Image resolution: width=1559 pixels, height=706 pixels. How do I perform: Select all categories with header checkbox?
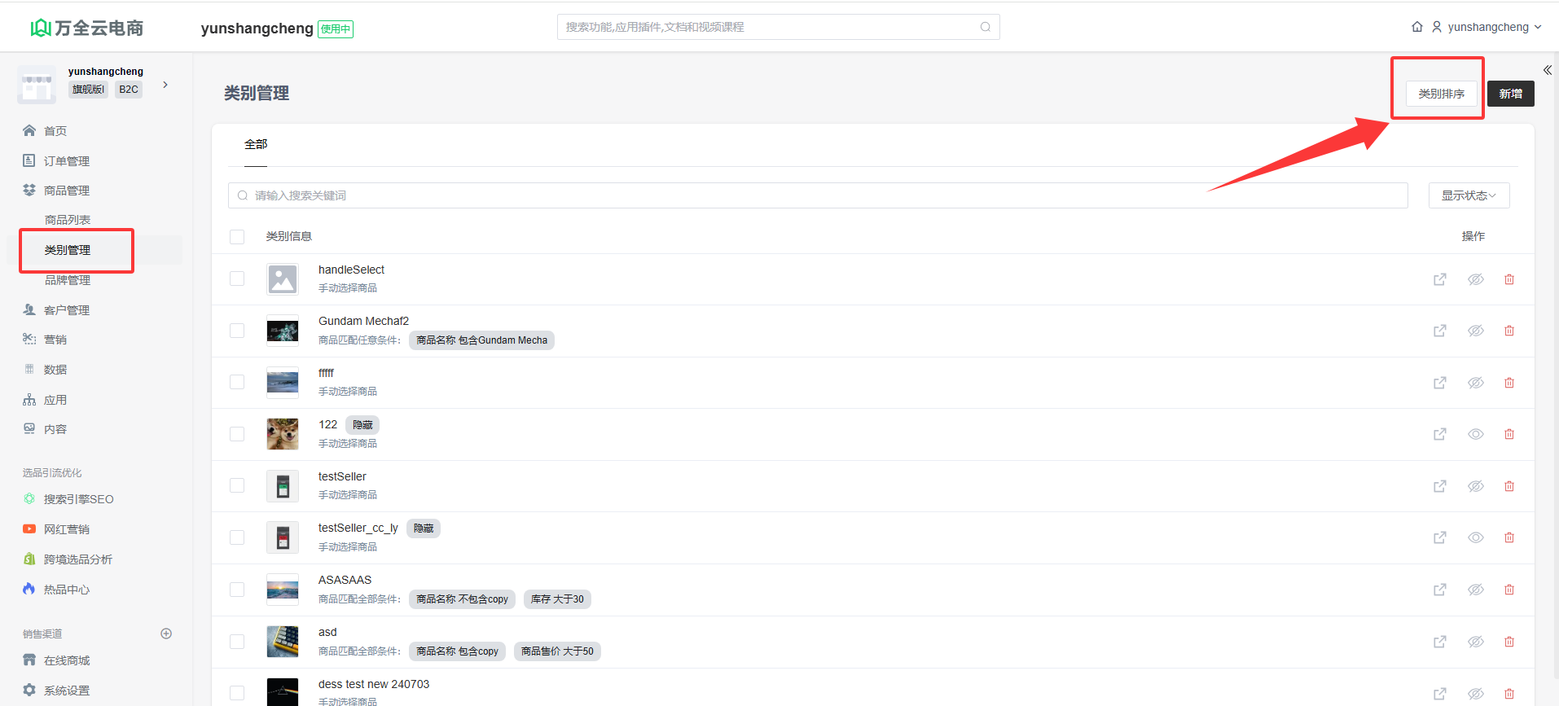click(237, 237)
